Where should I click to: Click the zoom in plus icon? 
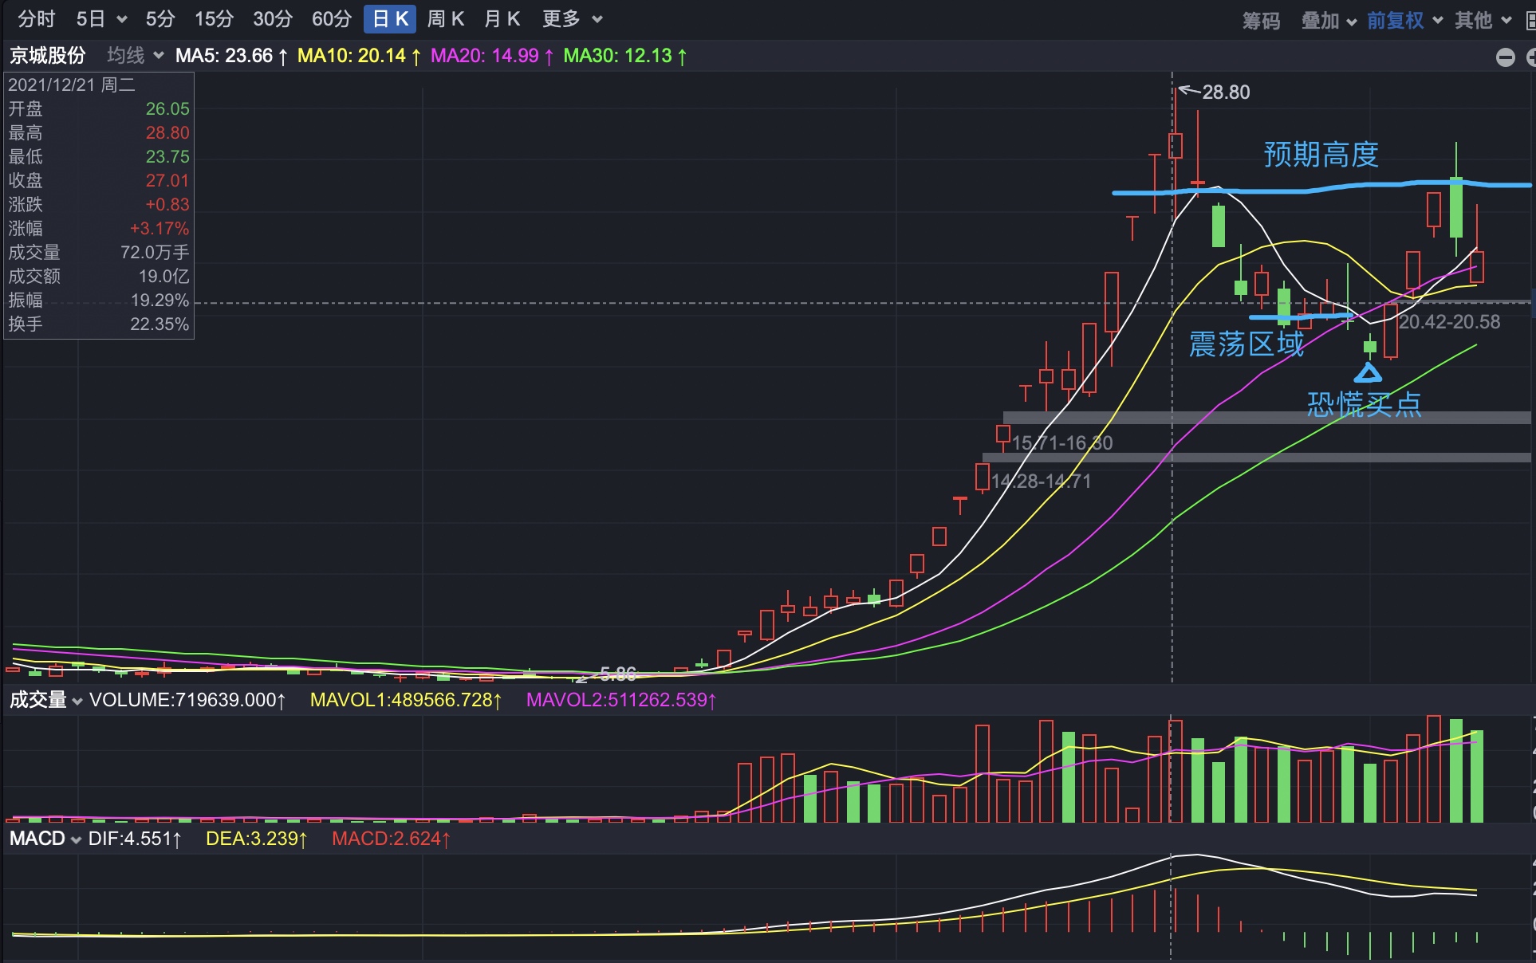point(1530,57)
